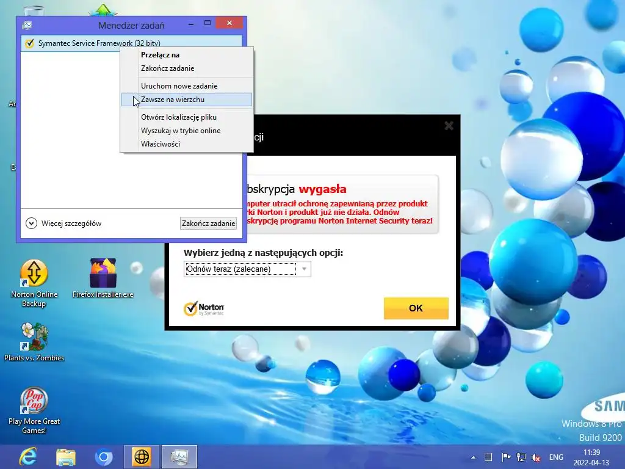
Task: Click the Task Manager title bar icon
Action: coord(27,25)
